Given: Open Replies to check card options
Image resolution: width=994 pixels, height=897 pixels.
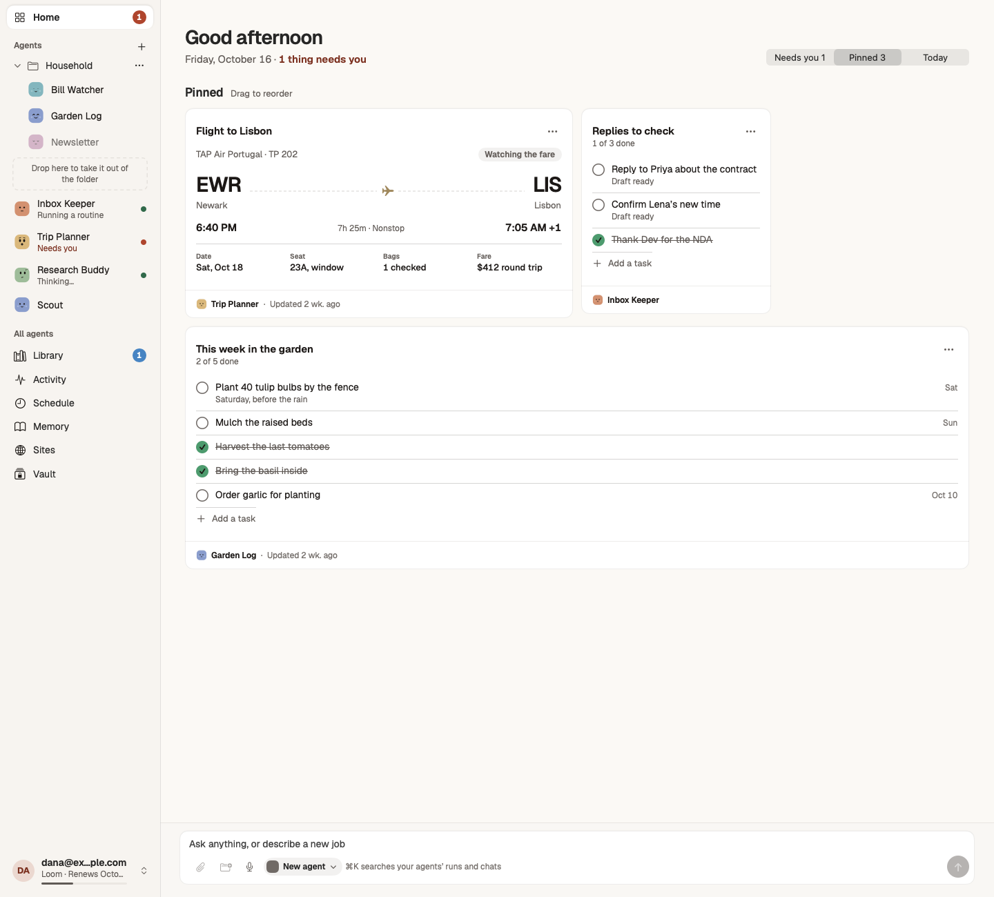Looking at the screenshot, I should coord(751,131).
